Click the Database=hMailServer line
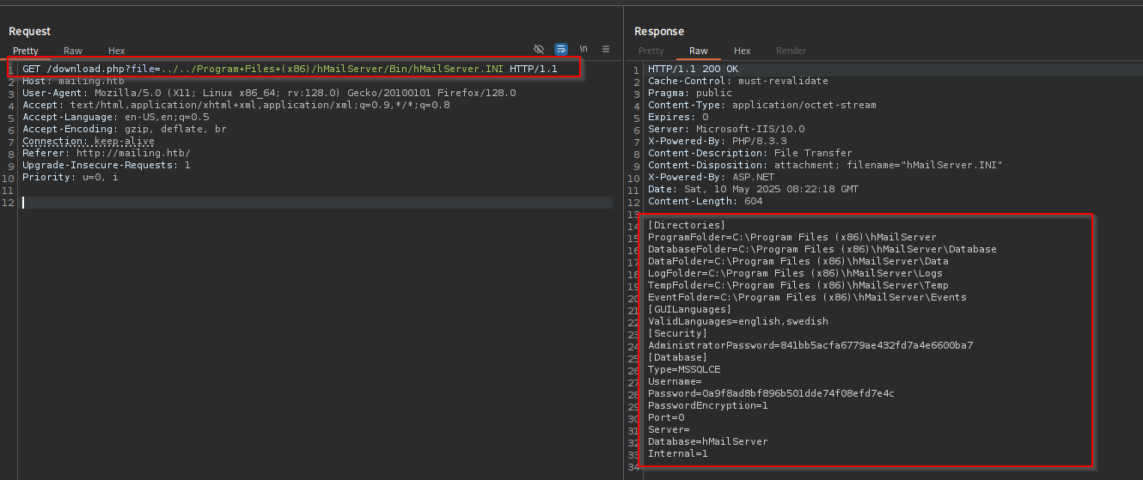This screenshot has height=480, width=1143. coord(708,441)
